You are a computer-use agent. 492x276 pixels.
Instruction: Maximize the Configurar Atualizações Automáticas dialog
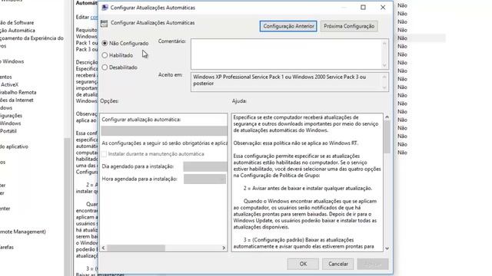point(363,7)
